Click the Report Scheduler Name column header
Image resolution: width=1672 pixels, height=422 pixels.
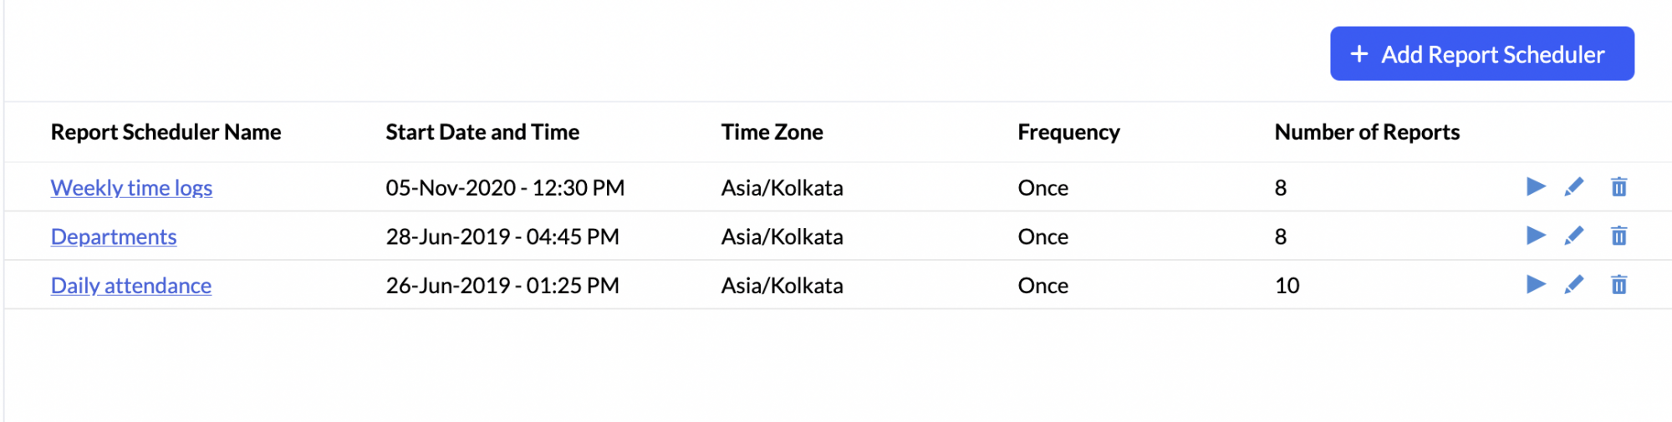tap(166, 132)
